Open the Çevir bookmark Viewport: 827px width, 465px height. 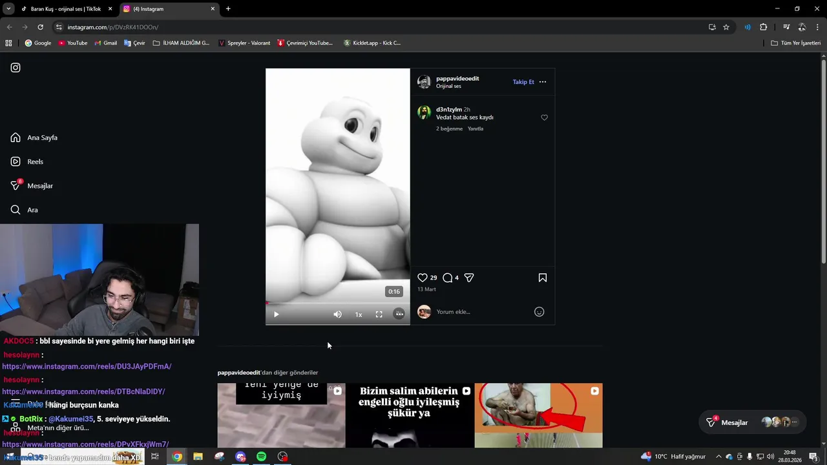pyautogui.click(x=135, y=43)
